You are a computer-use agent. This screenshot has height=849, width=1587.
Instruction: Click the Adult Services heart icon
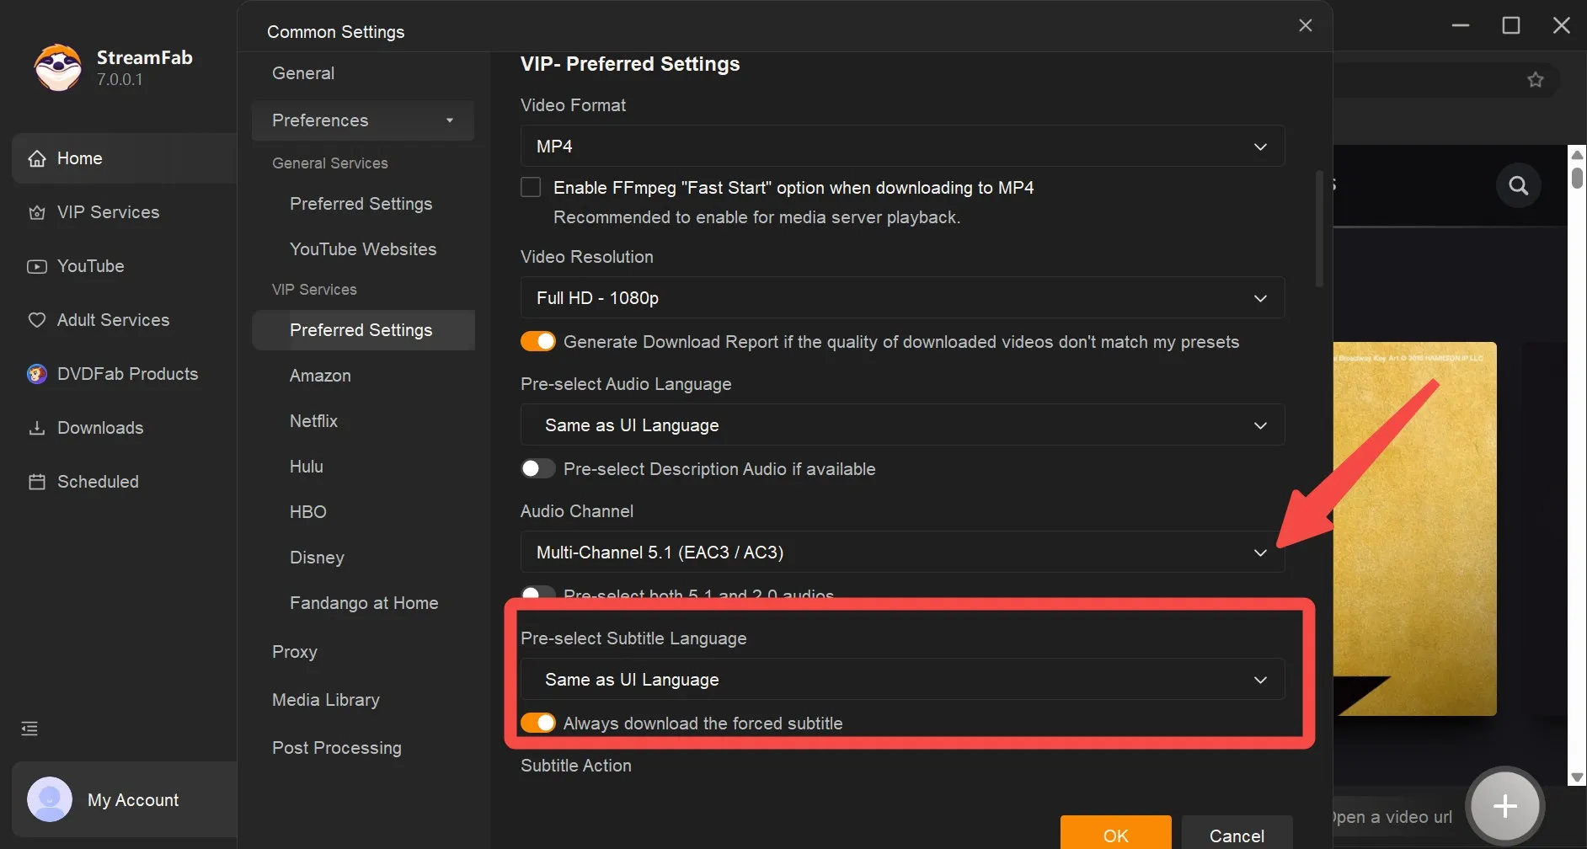pyautogui.click(x=37, y=320)
